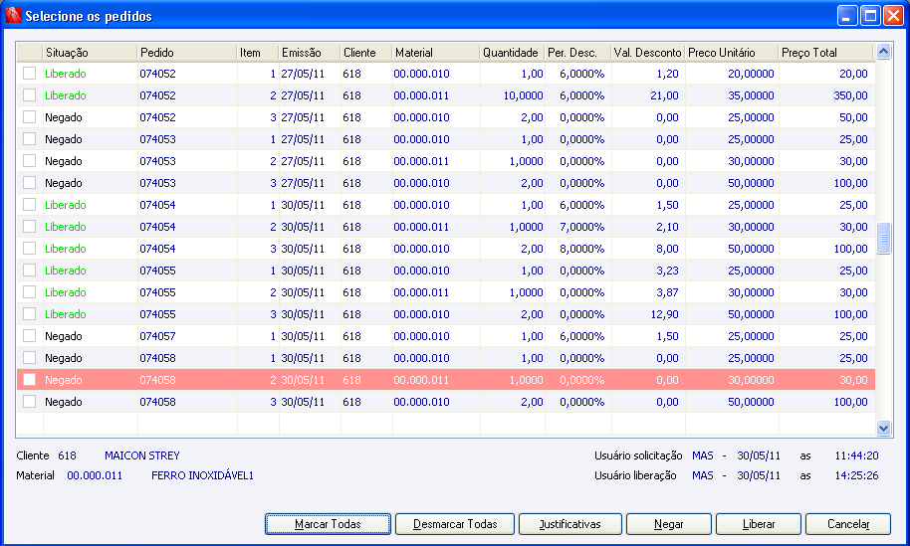The image size is (910, 546).
Task: Enable checkbox for pedido 074054 item 3
Action: [29, 248]
